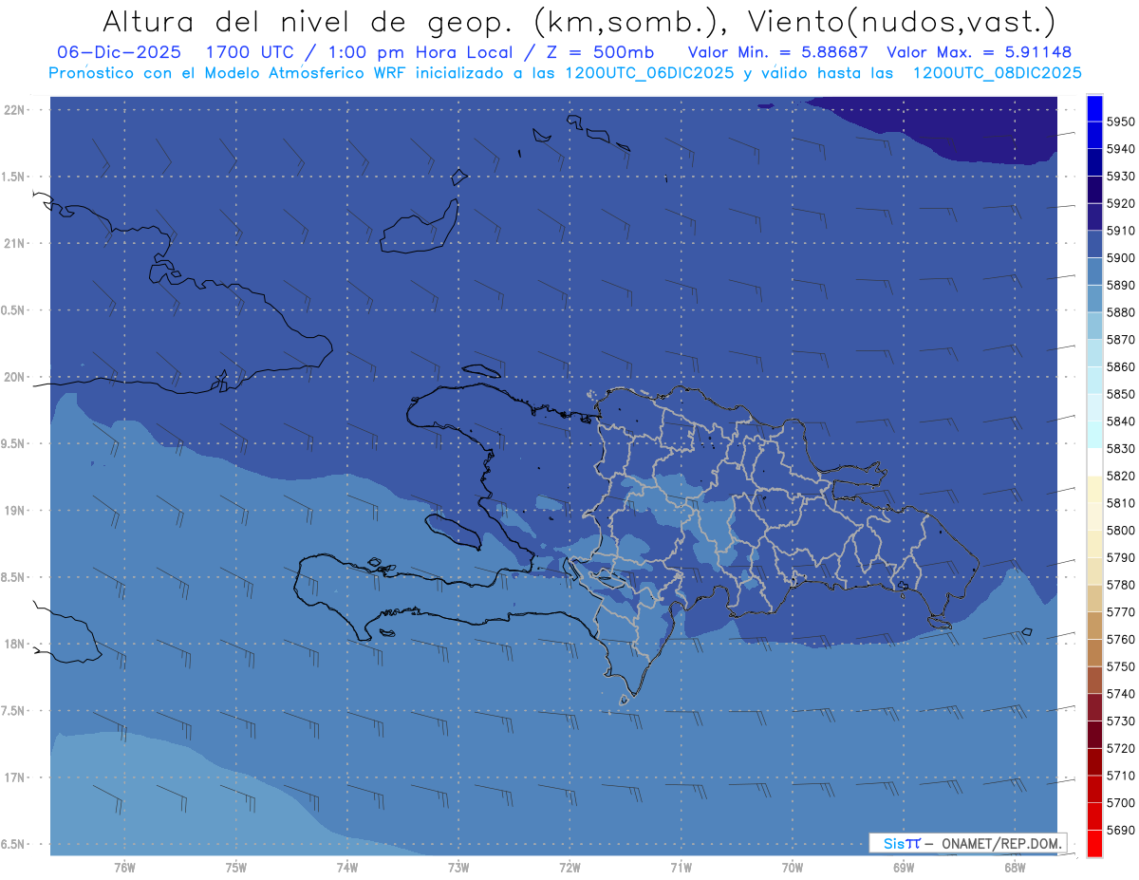Click the colorbar swatch between 5880 and 5890
This screenshot has height=880, width=1139.
[x=1094, y=299]
